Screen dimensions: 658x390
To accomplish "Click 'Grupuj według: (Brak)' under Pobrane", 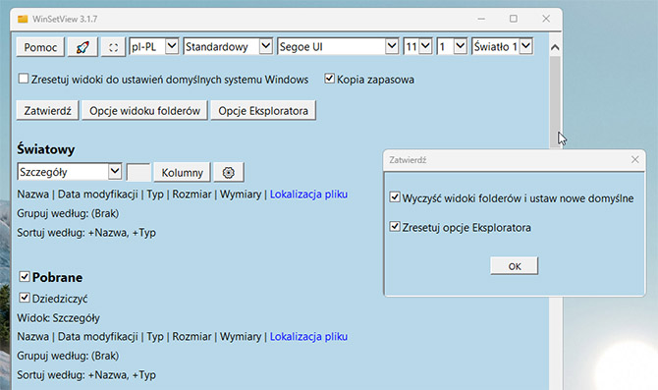I will click(x=68, y=356).
